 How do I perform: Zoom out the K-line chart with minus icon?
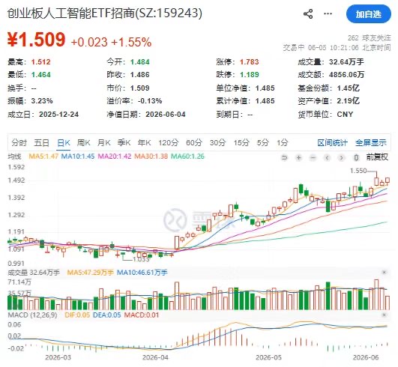[x=313, y=158]
